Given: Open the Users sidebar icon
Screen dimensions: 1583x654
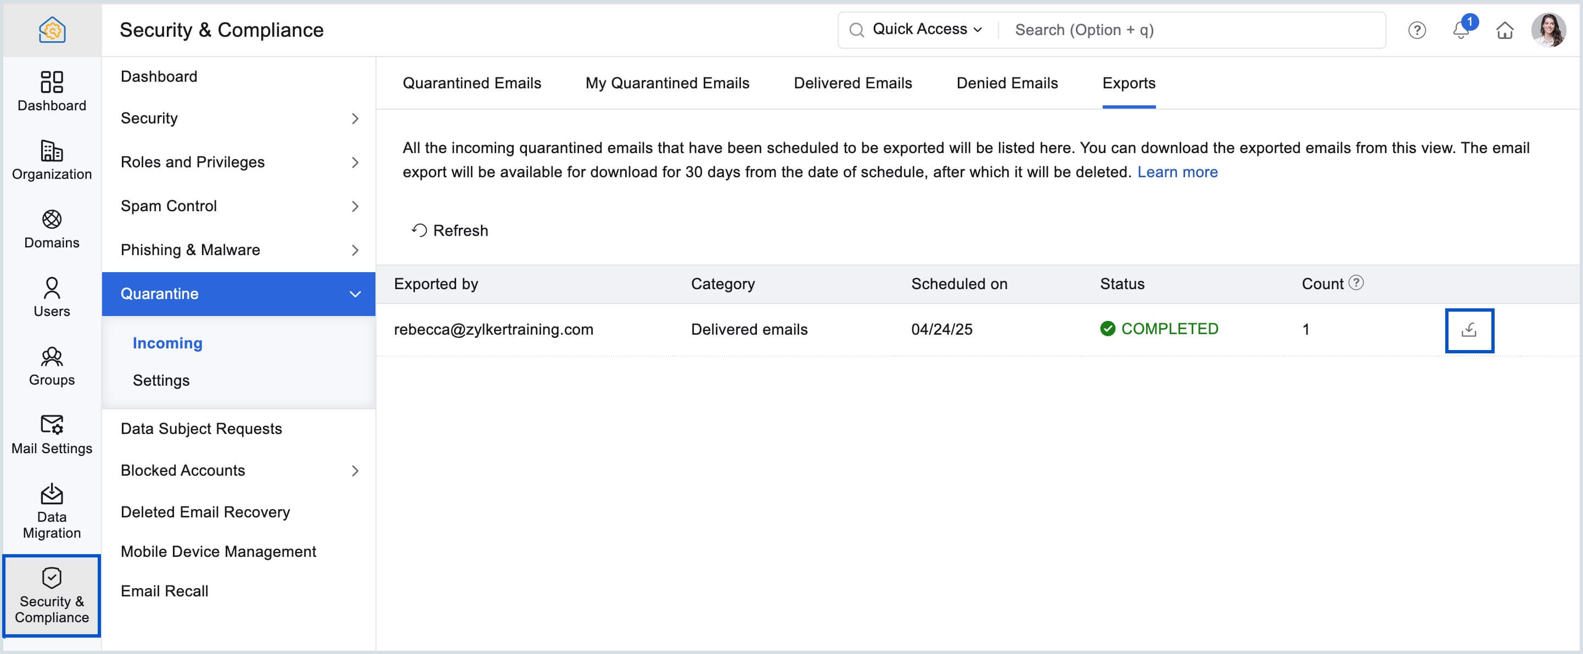Looking at the screenshot, I should (x=52, y=298).
